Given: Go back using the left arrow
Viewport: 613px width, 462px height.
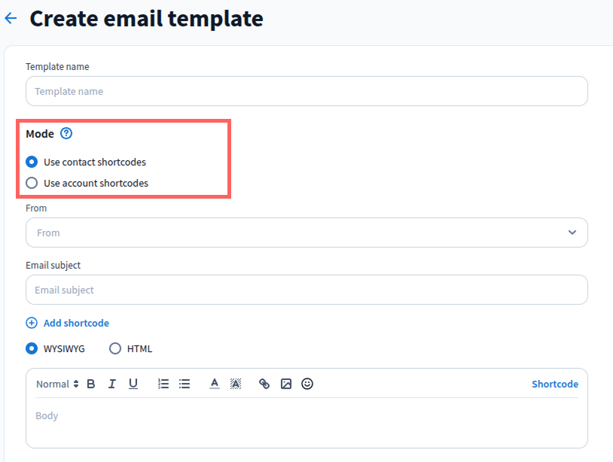Looking at the screenshot, I should [11, 18].
